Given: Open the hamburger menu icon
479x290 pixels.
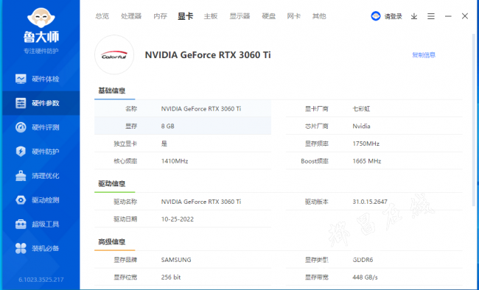Looking at the screenshot, I should [431, 16].
